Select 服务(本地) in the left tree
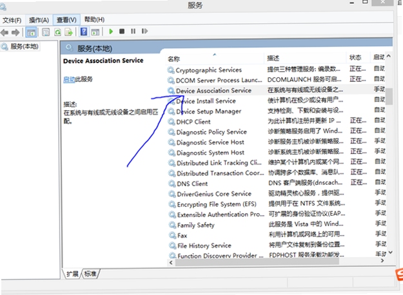Viewport: 403px width, 295px height. 24,46
